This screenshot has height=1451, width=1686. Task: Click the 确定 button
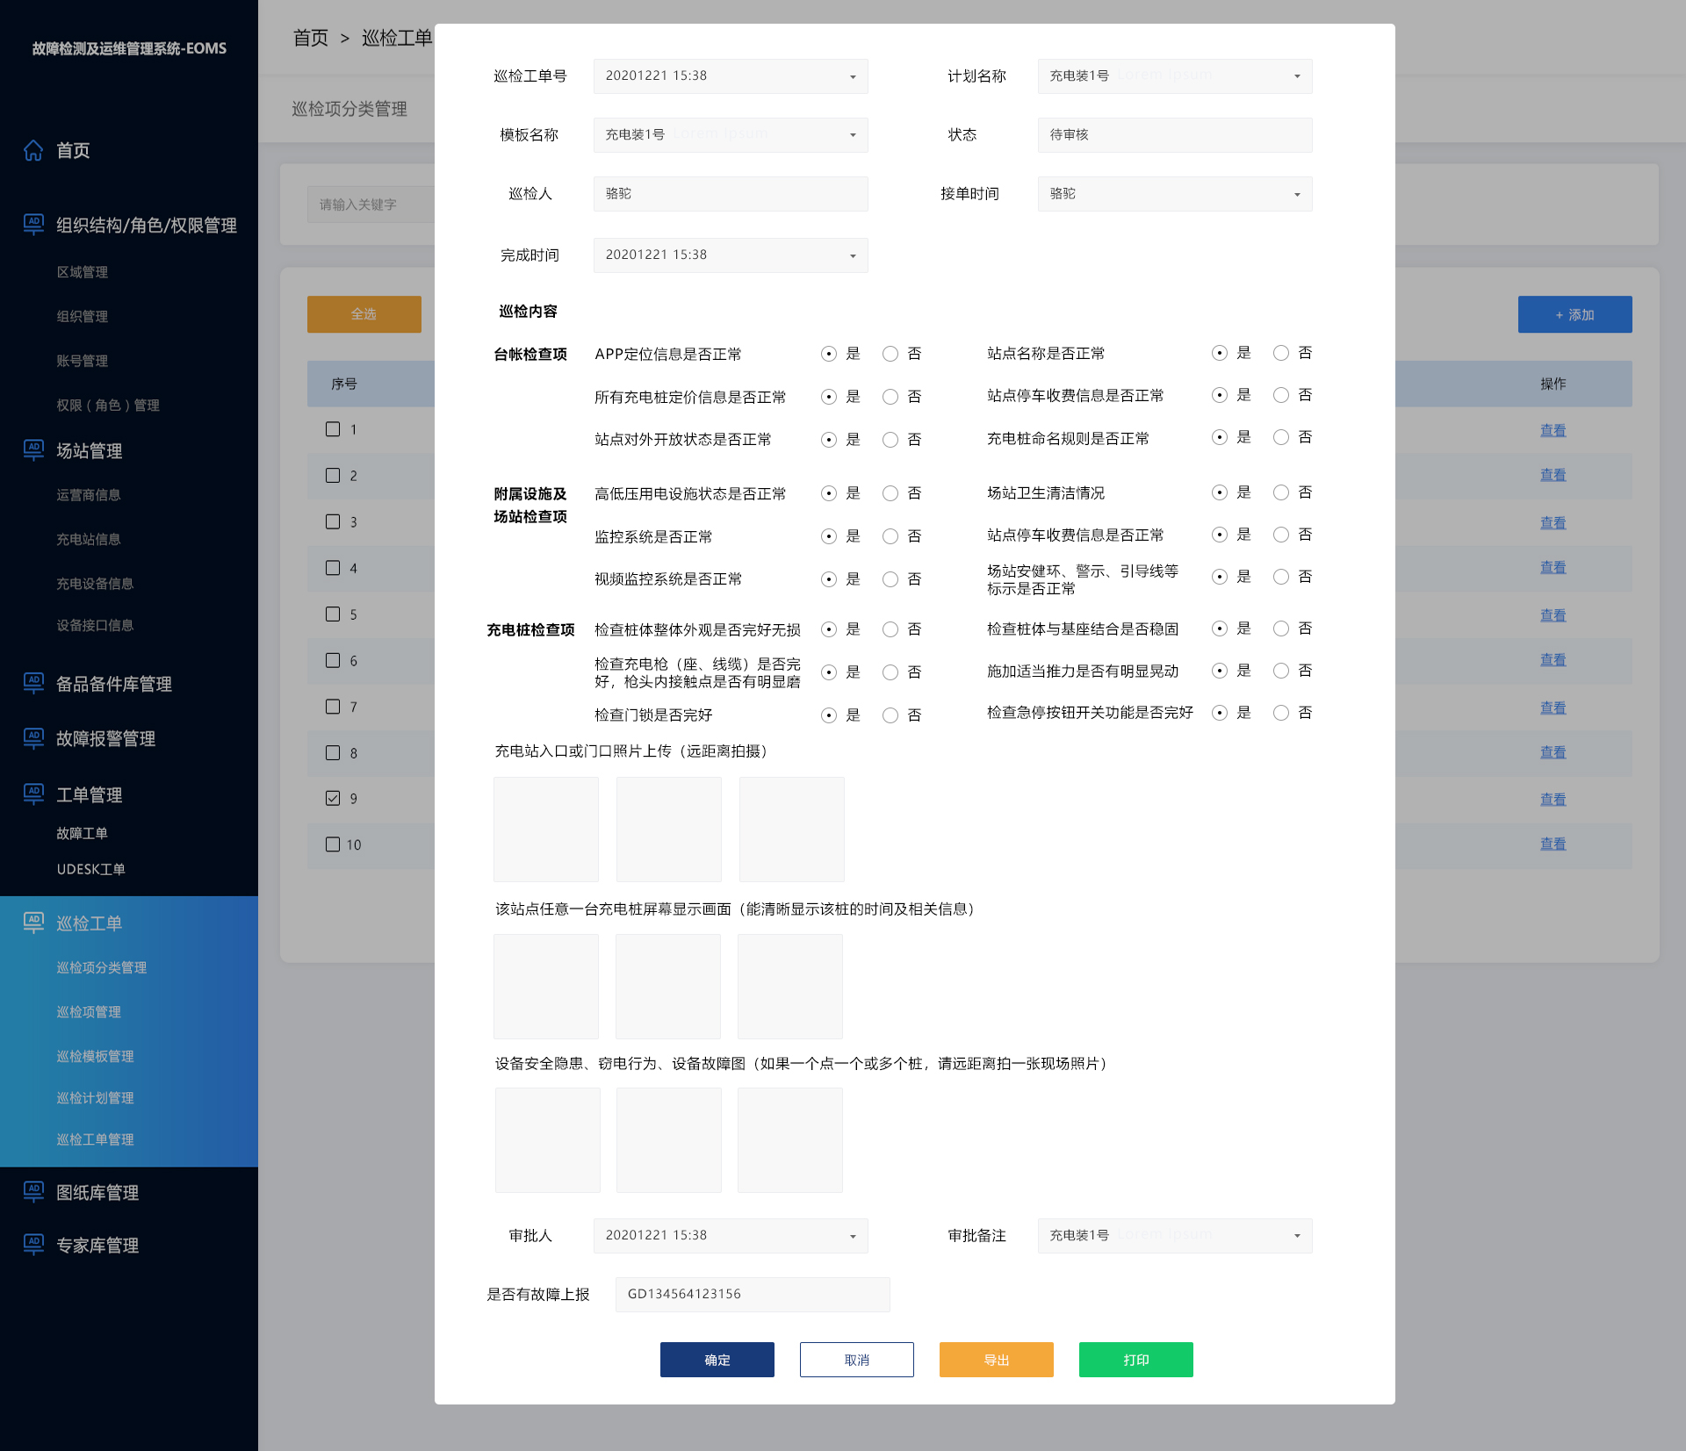pos(717,1360)
